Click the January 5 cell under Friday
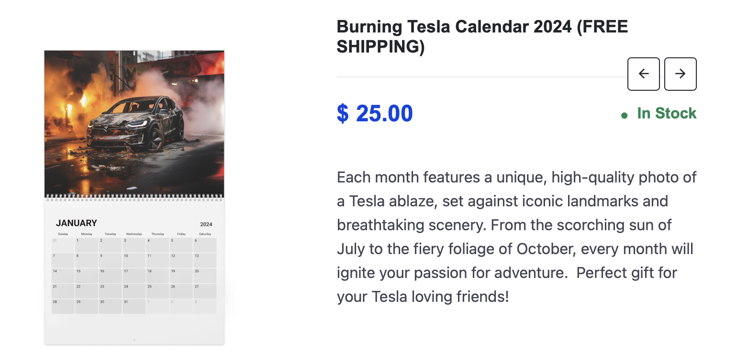The image size is (737, 363). pos(181,245)
